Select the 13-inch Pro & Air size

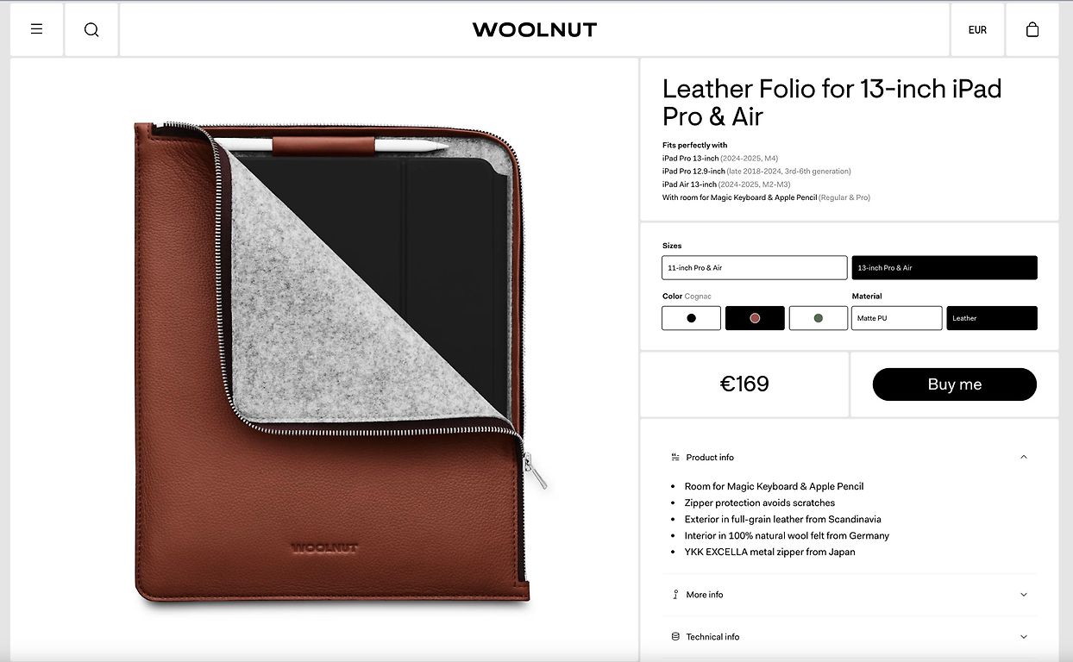pos(944,267)
